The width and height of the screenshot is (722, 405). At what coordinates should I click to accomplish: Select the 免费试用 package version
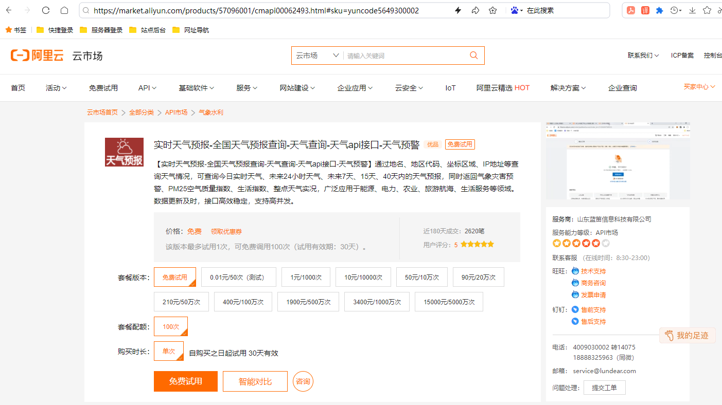pyautogui.click(x=175, y=277)
